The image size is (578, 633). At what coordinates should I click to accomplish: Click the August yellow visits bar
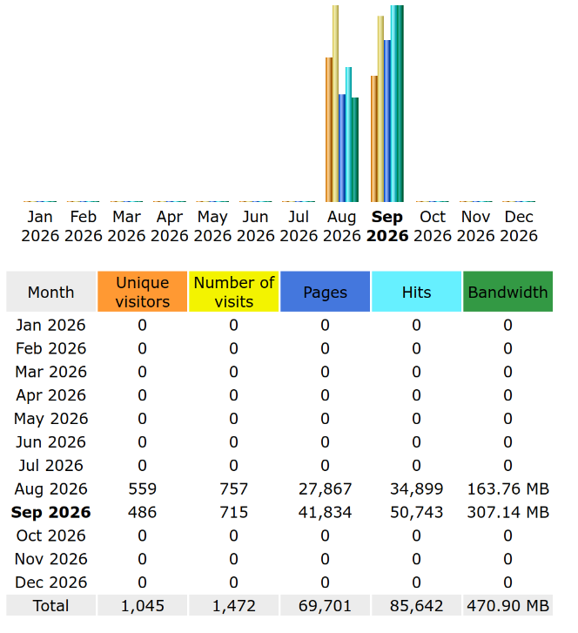coord(335,104)
